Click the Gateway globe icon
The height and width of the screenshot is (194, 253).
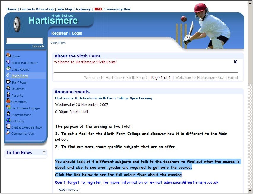[x=8, y=121]
